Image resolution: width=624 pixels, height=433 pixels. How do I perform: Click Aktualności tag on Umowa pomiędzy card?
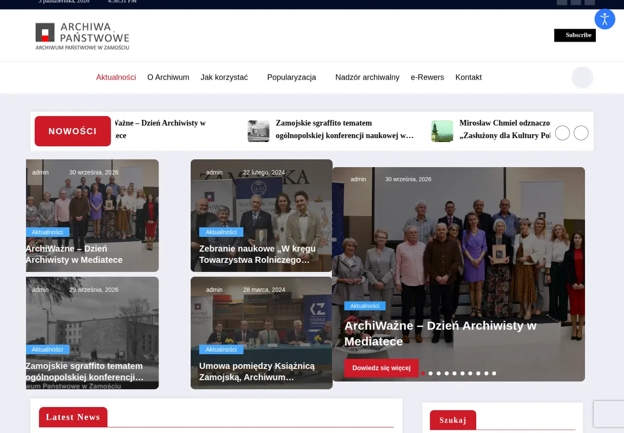tap(221, 349)
